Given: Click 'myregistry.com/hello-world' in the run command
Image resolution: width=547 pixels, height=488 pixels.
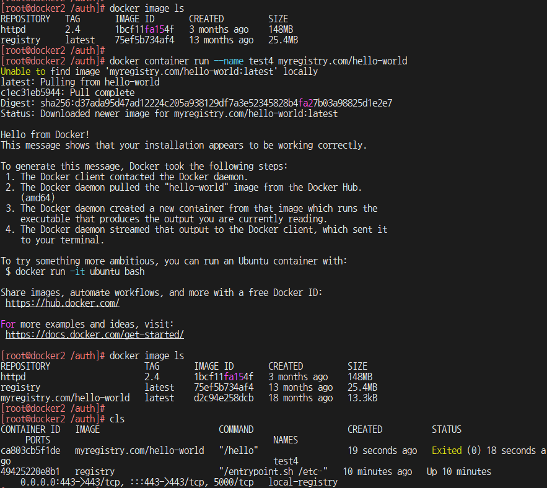Looking at the screenshot, I should pos(343,61).
